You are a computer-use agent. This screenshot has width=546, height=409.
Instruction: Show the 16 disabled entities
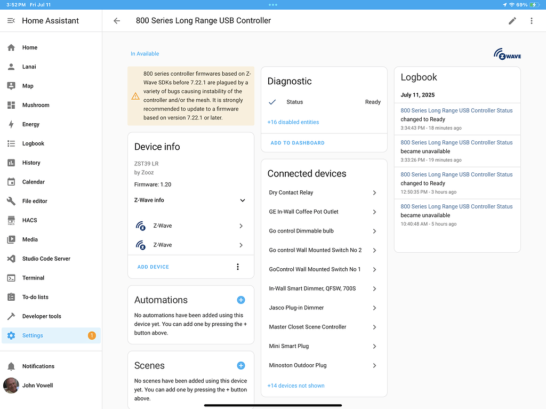tap(293, 122)
